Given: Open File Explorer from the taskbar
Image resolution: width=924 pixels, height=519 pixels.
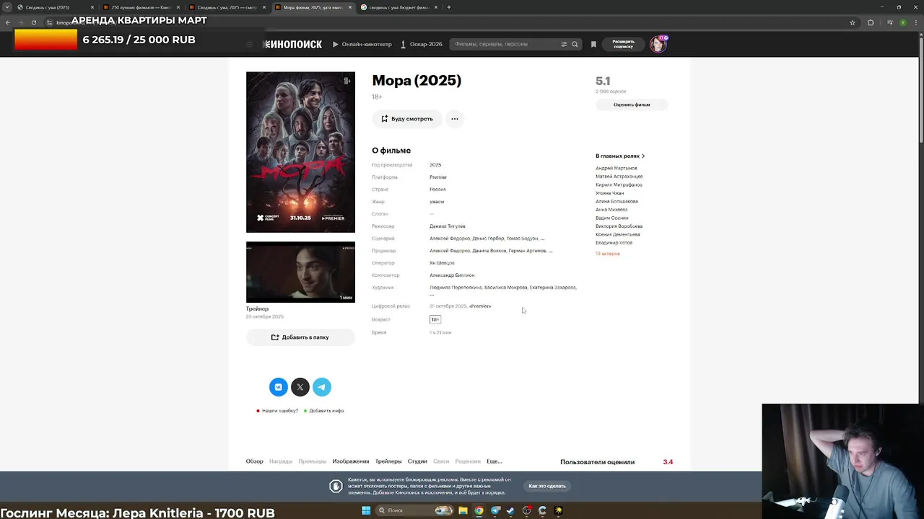Looking at the screenshot, I should click(463, 510).
